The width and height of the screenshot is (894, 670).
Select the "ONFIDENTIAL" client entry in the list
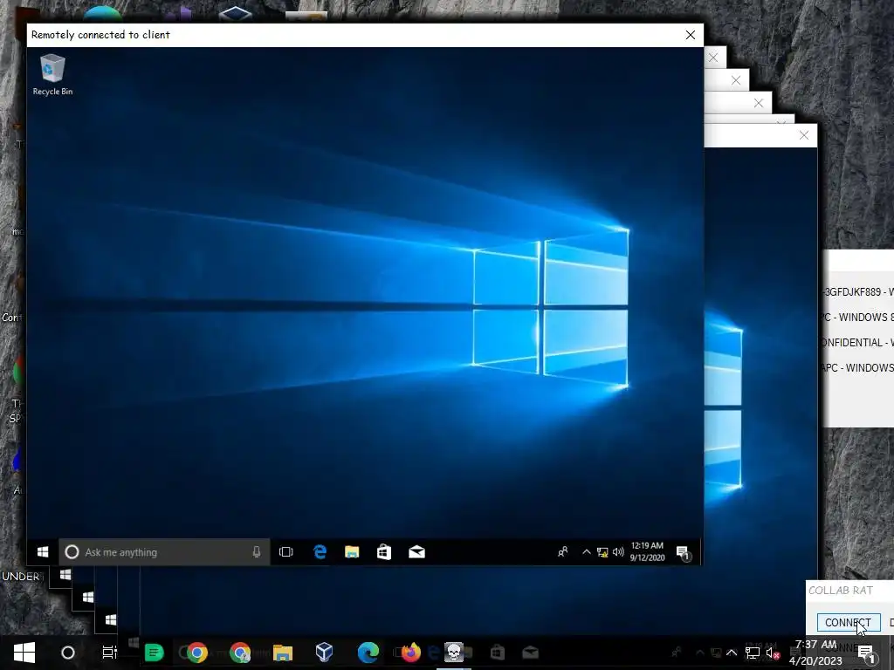pos(857,342)
